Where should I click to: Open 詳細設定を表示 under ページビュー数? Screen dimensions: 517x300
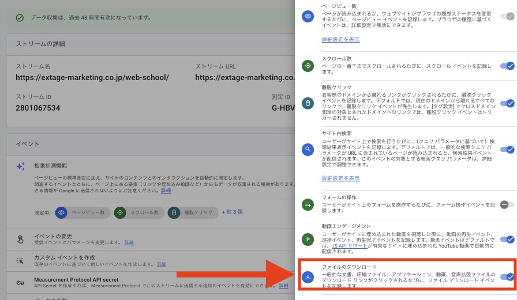click(340, 40)
